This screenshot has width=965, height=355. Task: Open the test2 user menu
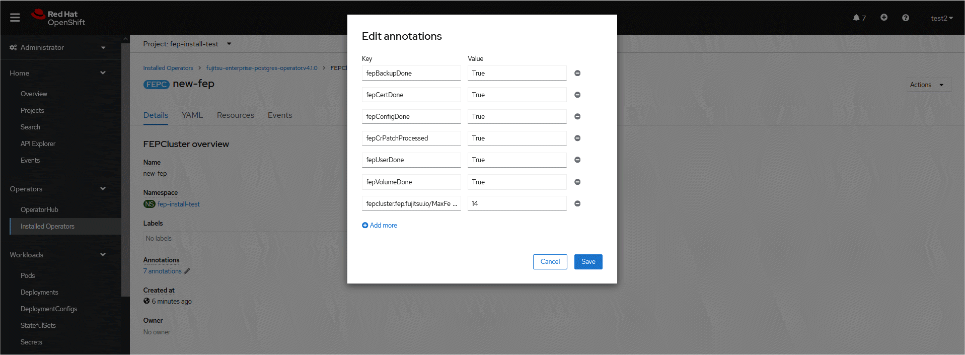[x=942, y=18]
